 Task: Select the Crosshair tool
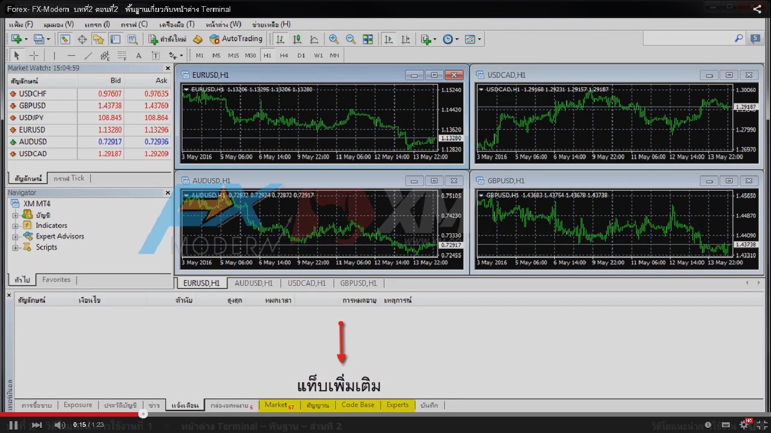pyautogui.click(x=34, y=55)
